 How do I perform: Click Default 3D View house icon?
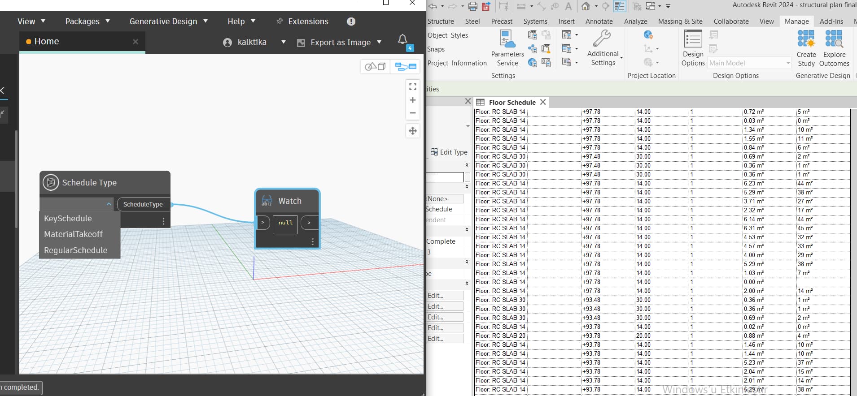tap(586, 6)
